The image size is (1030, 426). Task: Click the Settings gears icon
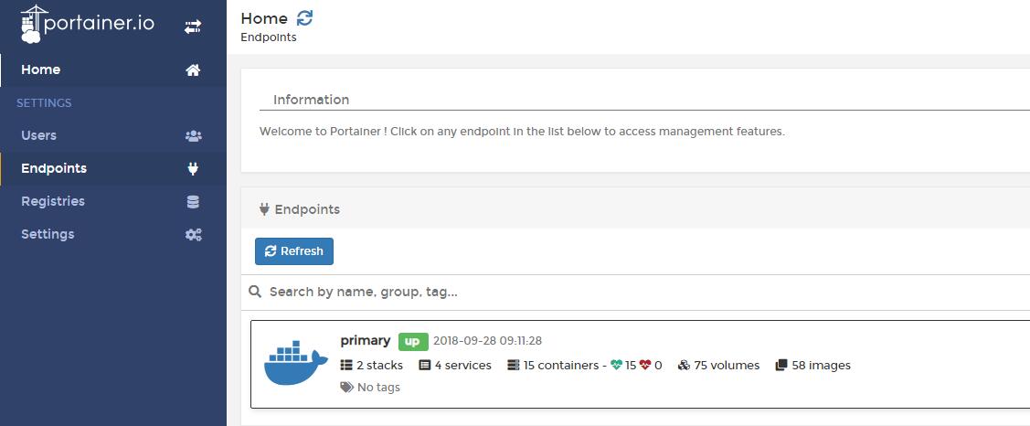pos(193,235)
